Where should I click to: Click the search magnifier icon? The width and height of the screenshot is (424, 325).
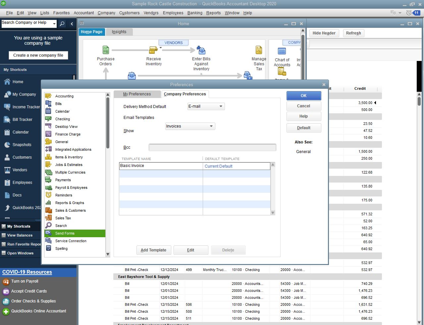(x=62, y=24)
